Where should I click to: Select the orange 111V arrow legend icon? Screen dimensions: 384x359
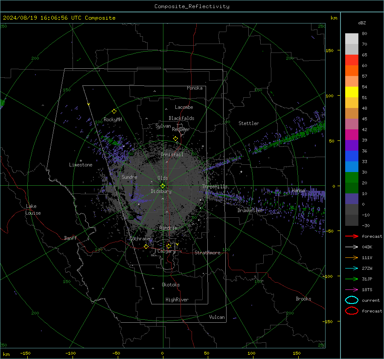coord(352,257)
